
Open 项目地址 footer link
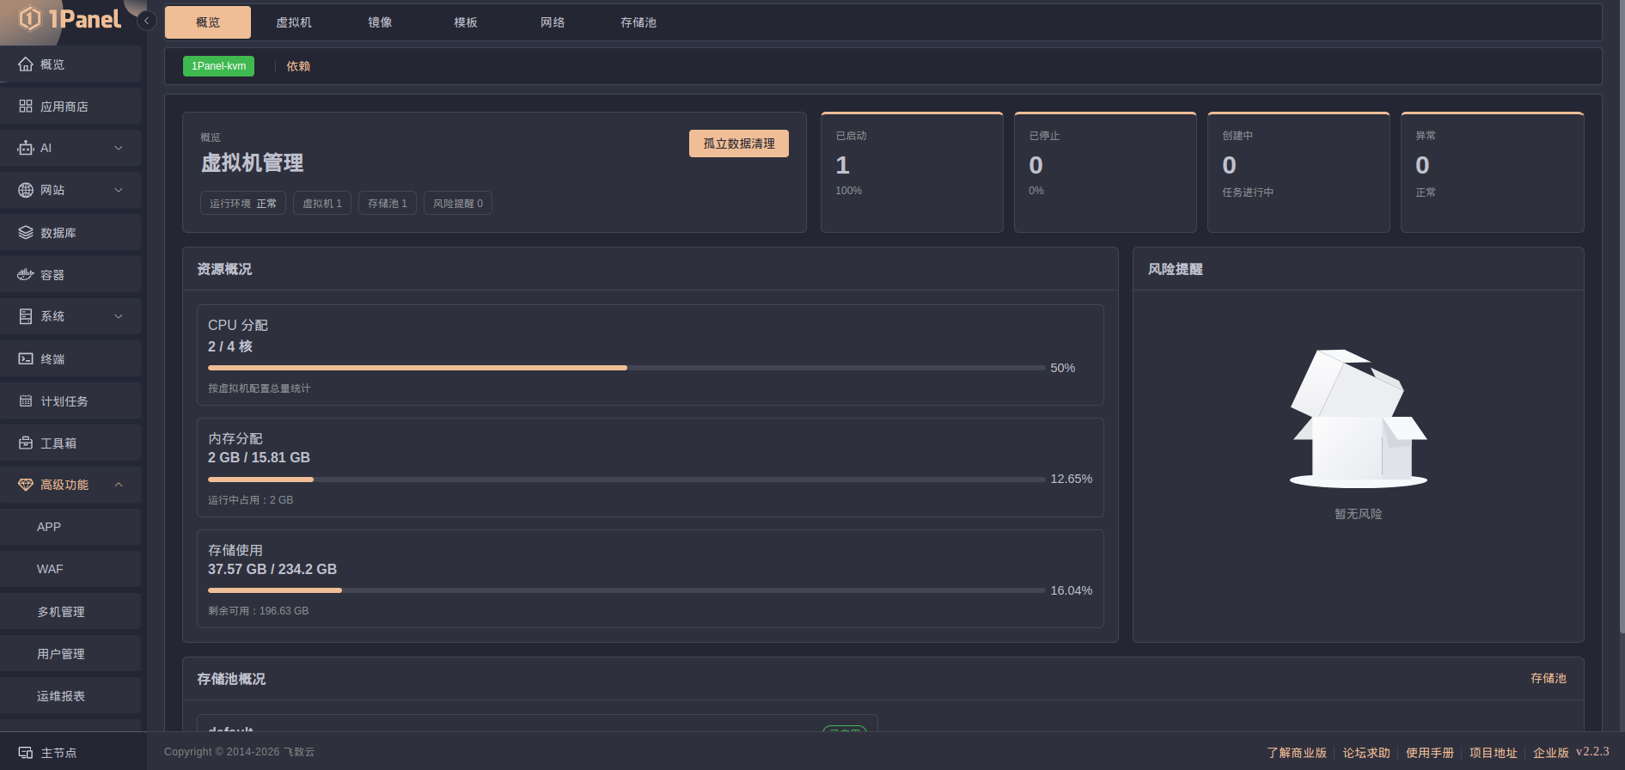point(1494,753)
